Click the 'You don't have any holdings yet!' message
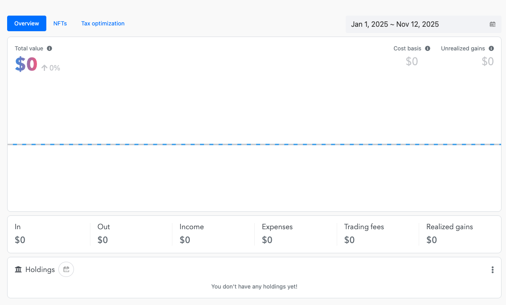 [254, 286]
